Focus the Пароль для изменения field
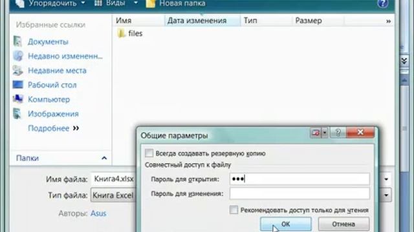Screen dimensions: 414x232 click(x=300, y=193)
